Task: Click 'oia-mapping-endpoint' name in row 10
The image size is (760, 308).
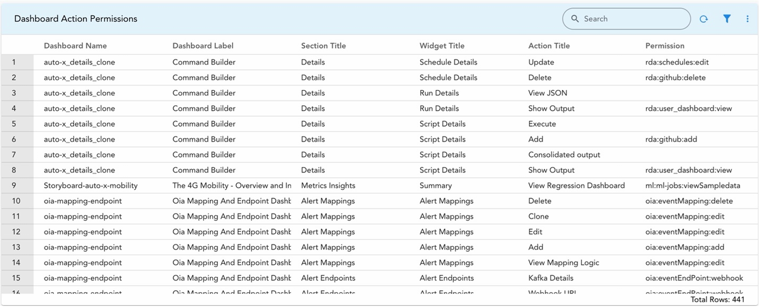Action: coord(83,201)
